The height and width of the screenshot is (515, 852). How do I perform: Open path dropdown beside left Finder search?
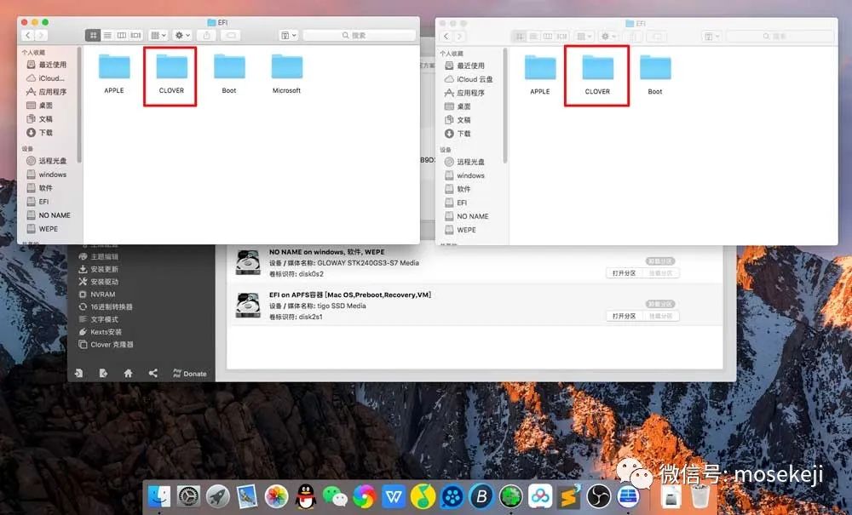[x=289, y=35]
